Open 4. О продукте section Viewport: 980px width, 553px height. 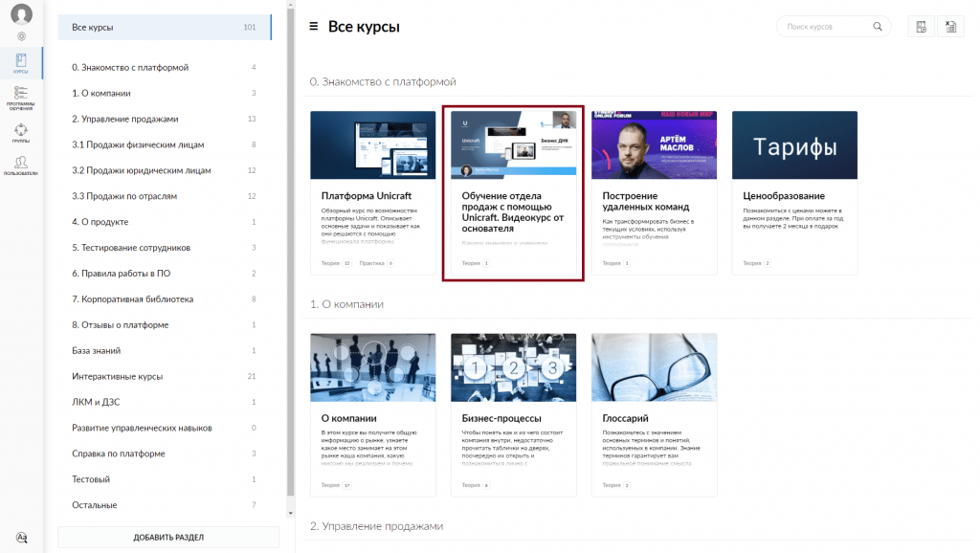click(x=165, y=222)
